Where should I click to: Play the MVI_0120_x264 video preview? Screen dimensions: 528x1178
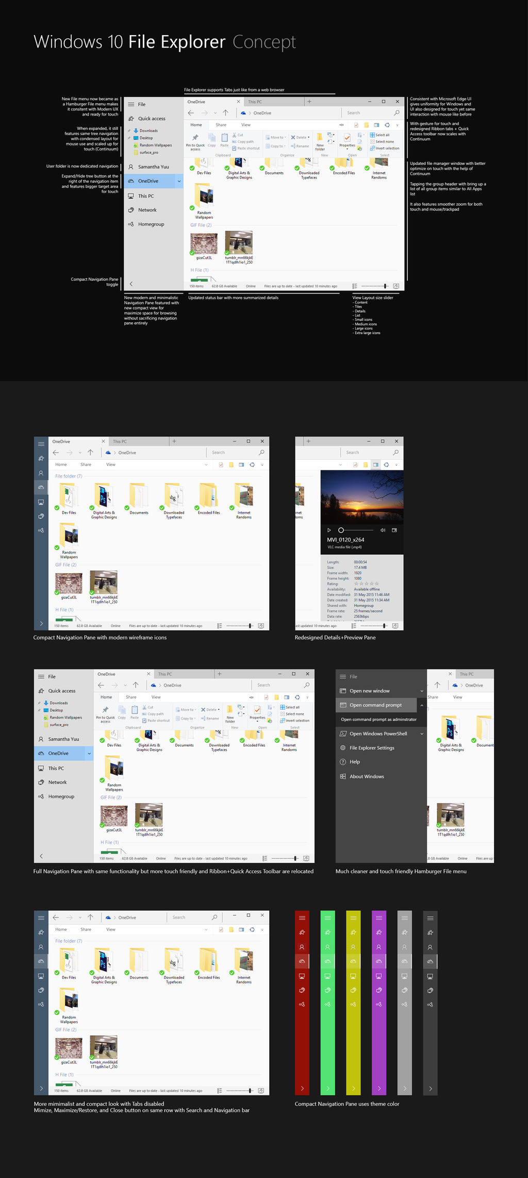(x=329, y=530)
